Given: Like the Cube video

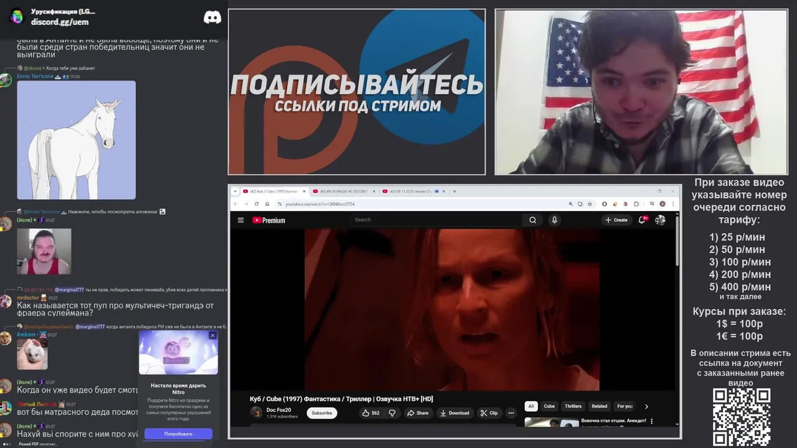Looking at the screenshot, I should pos(371,413).
